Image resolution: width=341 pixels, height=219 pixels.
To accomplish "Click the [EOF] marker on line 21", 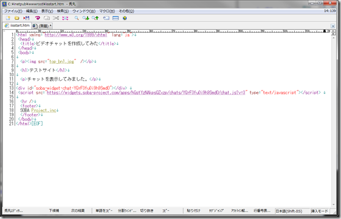I will click(x=37, y=124).
